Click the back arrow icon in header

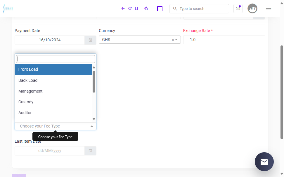123,8
